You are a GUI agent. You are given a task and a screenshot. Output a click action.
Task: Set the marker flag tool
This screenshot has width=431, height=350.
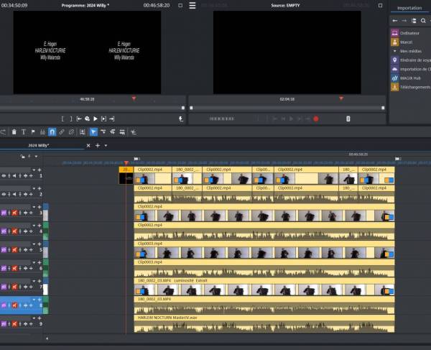click(x=32, y=132)
